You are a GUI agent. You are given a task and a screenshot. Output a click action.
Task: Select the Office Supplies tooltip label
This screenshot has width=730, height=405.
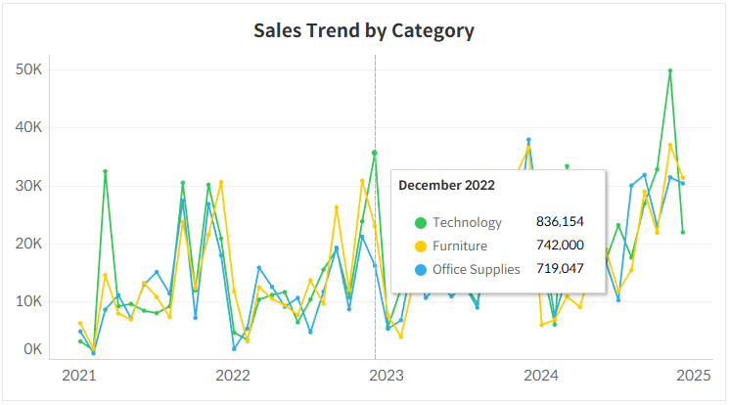click(477, 269)
